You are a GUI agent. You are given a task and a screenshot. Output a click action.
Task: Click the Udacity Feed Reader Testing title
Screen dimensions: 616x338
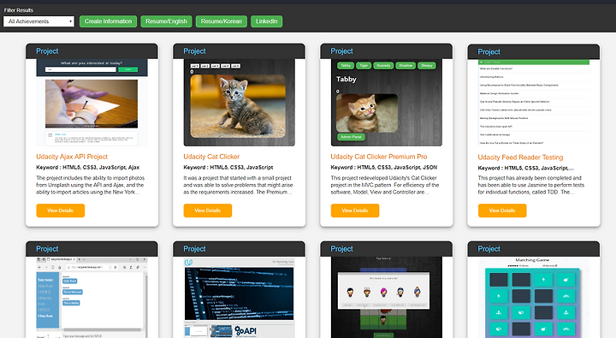coord(520,157)
